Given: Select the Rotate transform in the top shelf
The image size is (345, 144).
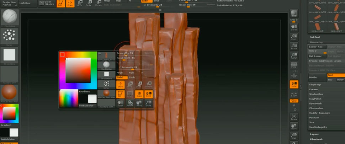Looking at the screenshot, I should click(x=99, y=3).
